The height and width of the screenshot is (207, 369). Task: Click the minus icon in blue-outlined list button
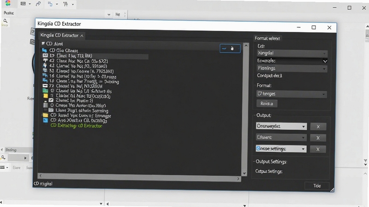pyautogui.click(x=224, y=49)
